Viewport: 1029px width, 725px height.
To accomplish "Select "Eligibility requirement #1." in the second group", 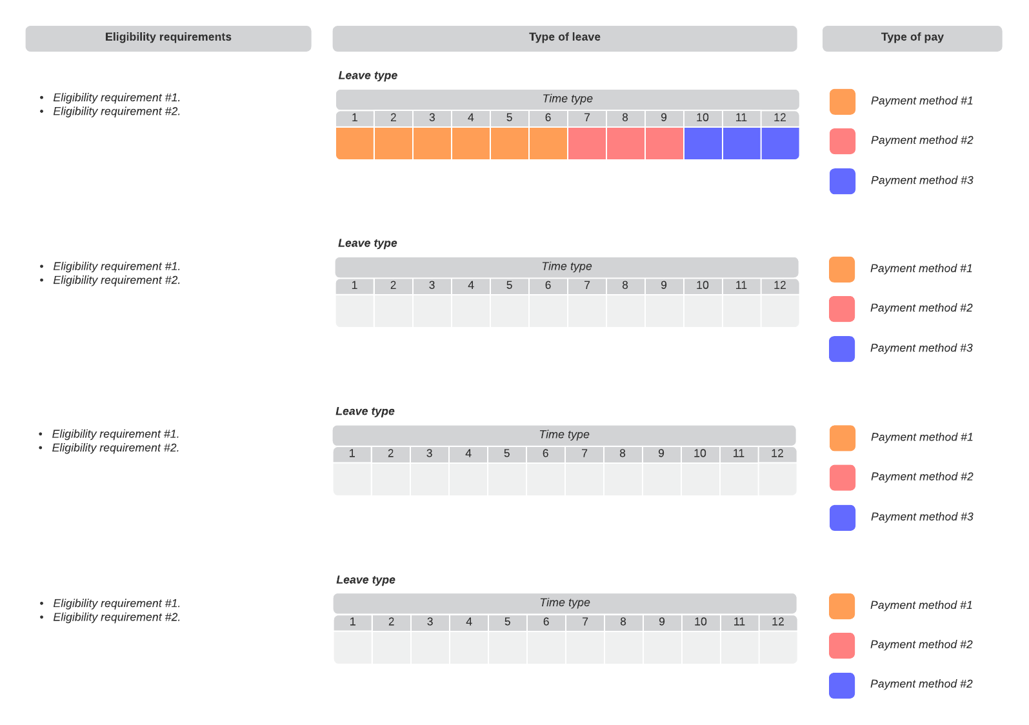I will click(x=117, y=266).
